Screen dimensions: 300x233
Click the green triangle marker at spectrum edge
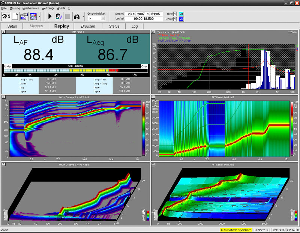(x=297, y=45)
